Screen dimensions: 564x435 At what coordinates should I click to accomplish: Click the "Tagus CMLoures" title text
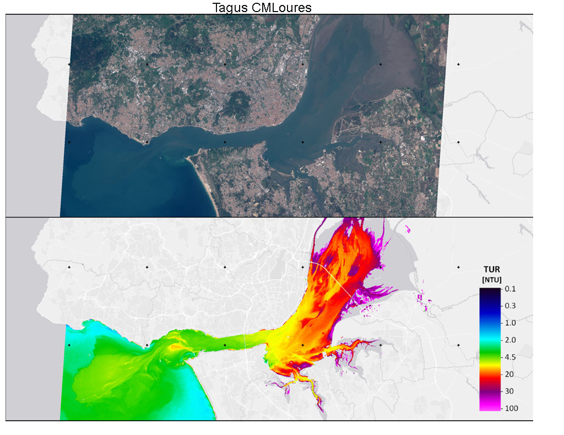(262, 8)
